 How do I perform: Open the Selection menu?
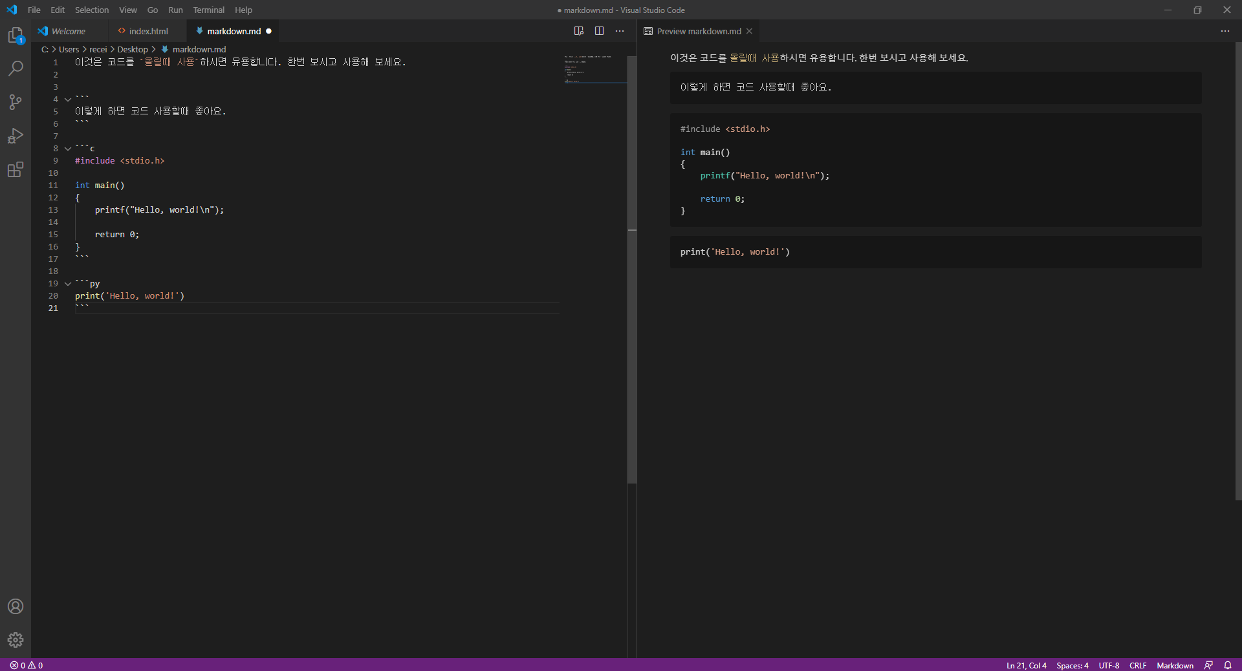[92, 10]
